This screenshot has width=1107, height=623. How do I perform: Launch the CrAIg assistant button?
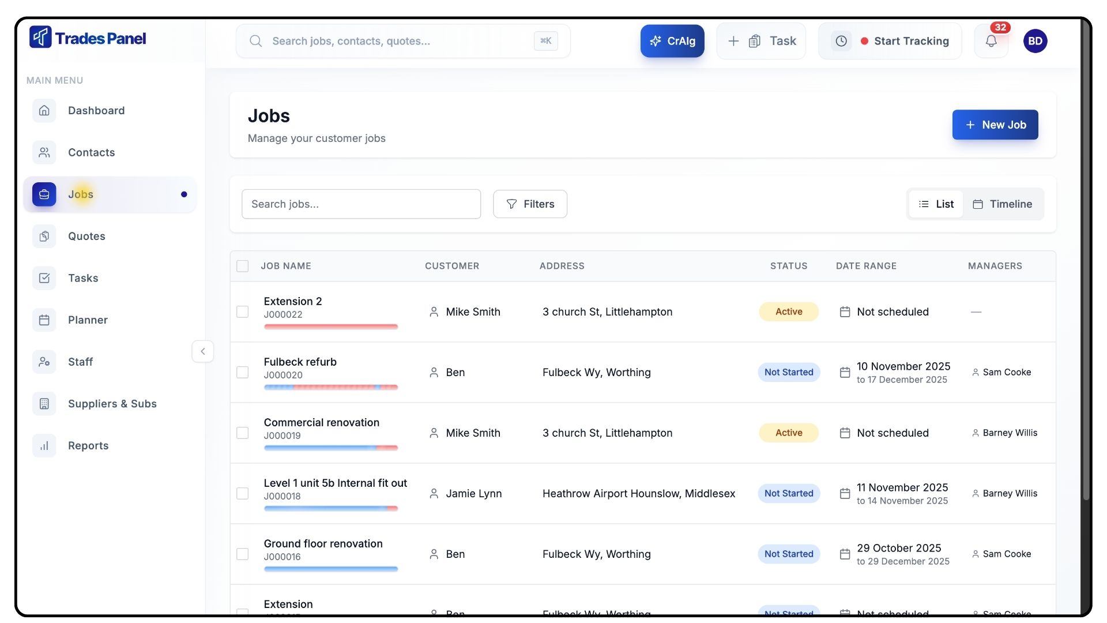672,41
